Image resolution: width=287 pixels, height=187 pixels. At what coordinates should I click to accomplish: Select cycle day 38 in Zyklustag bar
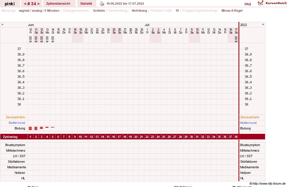pos(236,137)
